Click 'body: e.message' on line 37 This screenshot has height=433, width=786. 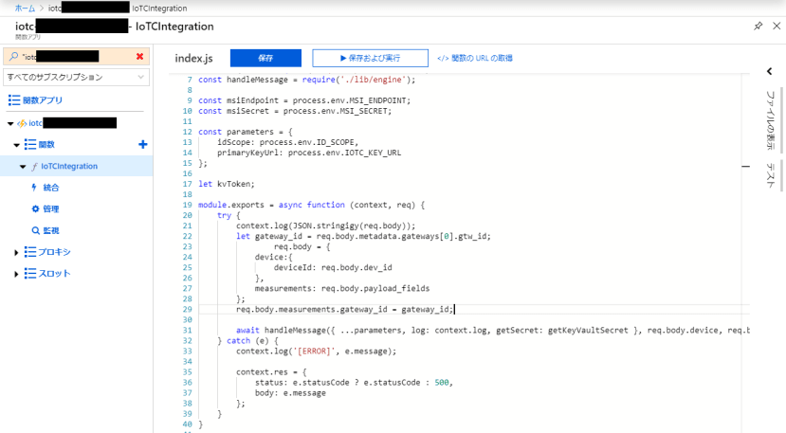[x=290, y=393]
